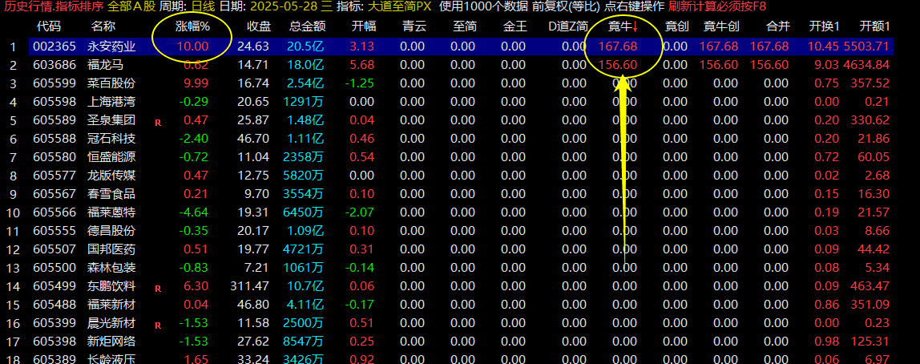Select the 福莱蒽特 stock name
The width and height of the screenshot is (920, 364).
pyautogui.click(x=111, y=212)
